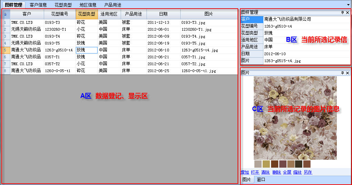This screenshot has height=185, width=352.
Task: Click the 删除 image link
Action: pyautogui.click(x=276, y=172)
